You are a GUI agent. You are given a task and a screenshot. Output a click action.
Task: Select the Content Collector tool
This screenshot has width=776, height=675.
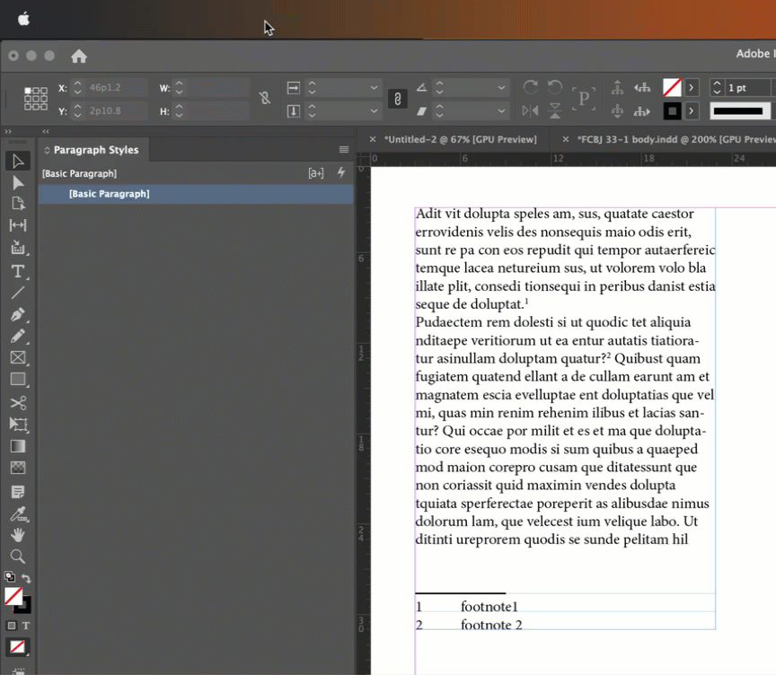click(18, 247)
